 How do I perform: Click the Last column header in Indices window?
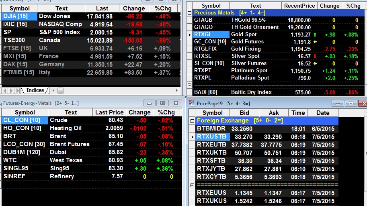point(102,8)
